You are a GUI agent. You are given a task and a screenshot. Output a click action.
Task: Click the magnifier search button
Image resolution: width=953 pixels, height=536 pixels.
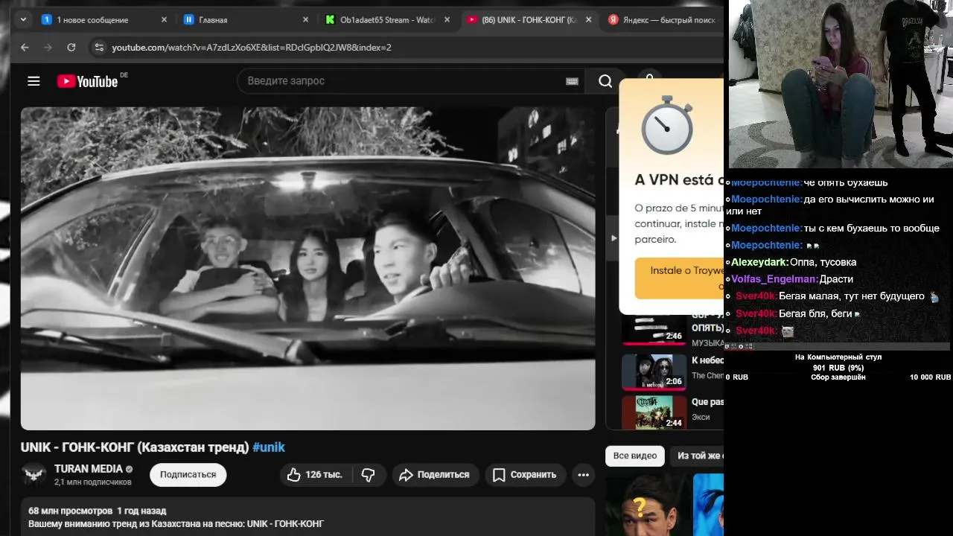[605, 81]
